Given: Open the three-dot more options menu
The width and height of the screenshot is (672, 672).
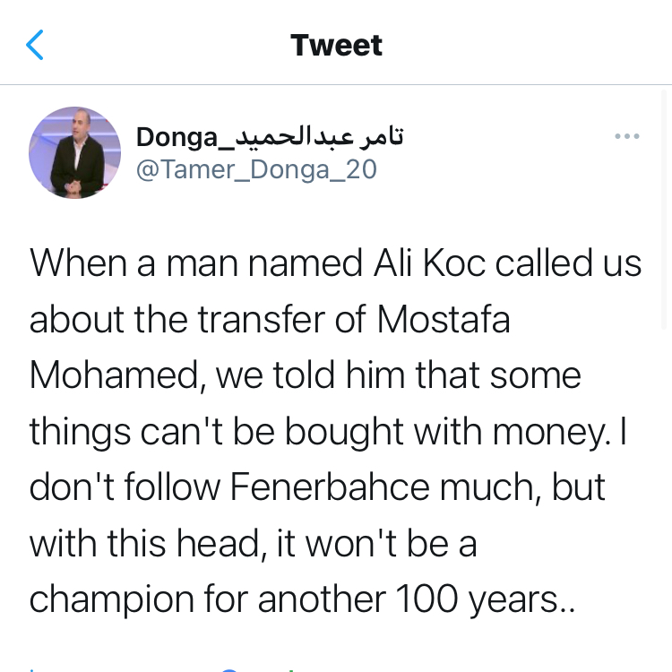Looking at the screenshot, I should 626,137.
